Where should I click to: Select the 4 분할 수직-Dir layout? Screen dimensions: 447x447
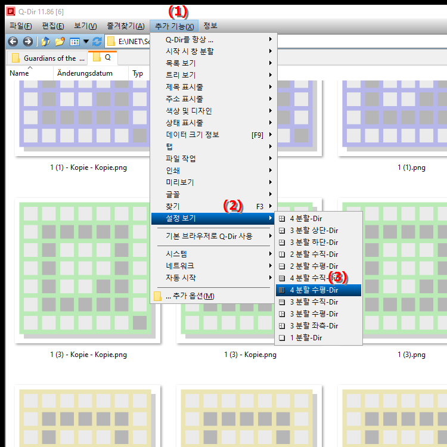(318, 278)
